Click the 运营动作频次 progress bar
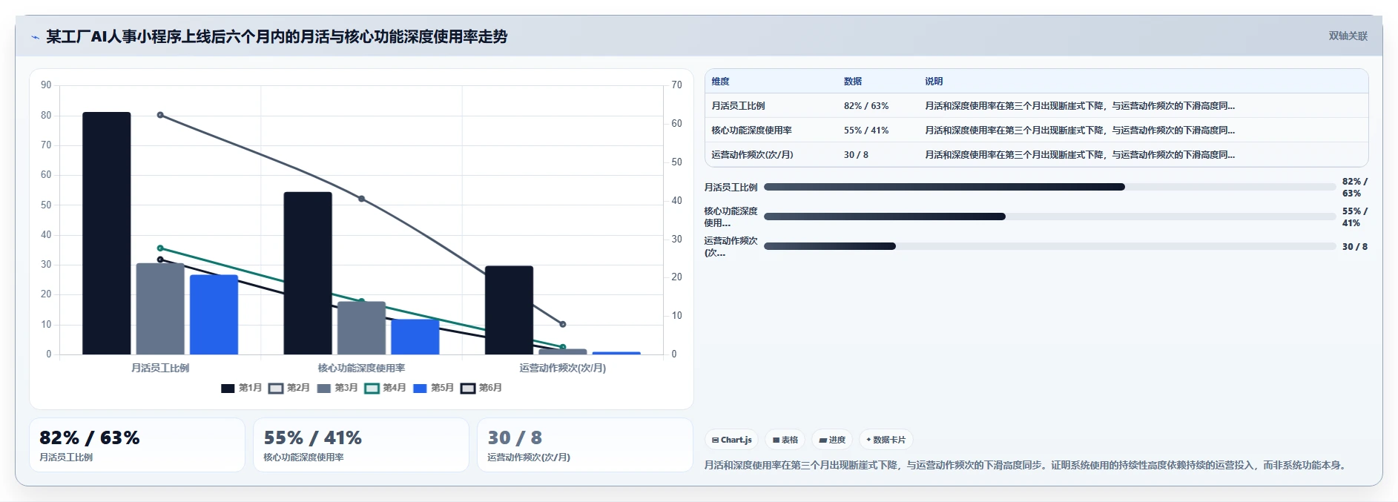Viewport: 1398px width, 502px height. coord(1049,246)
